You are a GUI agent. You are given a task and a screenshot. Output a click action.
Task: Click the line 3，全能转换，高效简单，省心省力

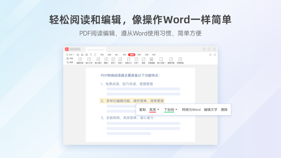coord(127,118)
